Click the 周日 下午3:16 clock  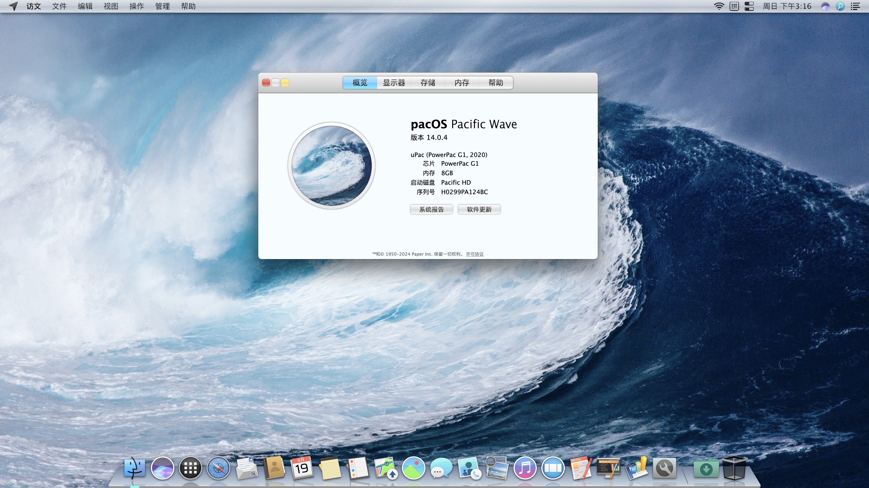pos(787,6)
